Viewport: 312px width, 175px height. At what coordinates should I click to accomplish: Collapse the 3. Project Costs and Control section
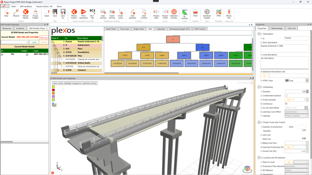[259, 122]
